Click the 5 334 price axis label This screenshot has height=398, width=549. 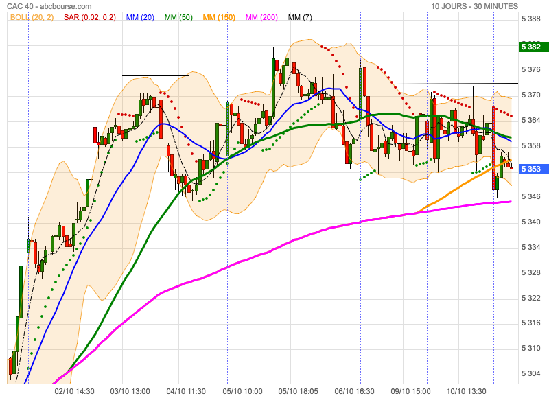click(x=530, y=248)
